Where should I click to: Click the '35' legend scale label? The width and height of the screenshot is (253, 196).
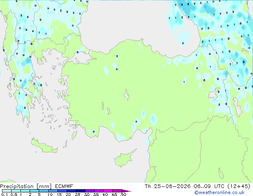96,194
